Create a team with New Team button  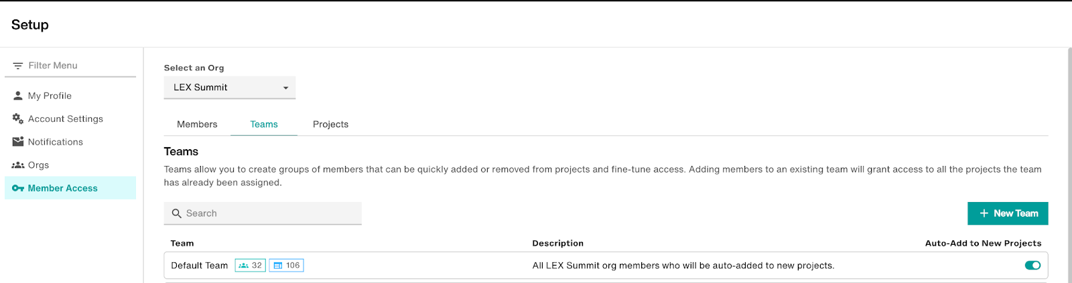click(x=1008, y=213)
